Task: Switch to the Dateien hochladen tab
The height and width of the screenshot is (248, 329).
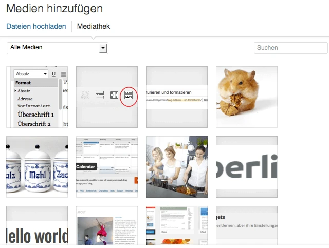Action: [36, 26]
